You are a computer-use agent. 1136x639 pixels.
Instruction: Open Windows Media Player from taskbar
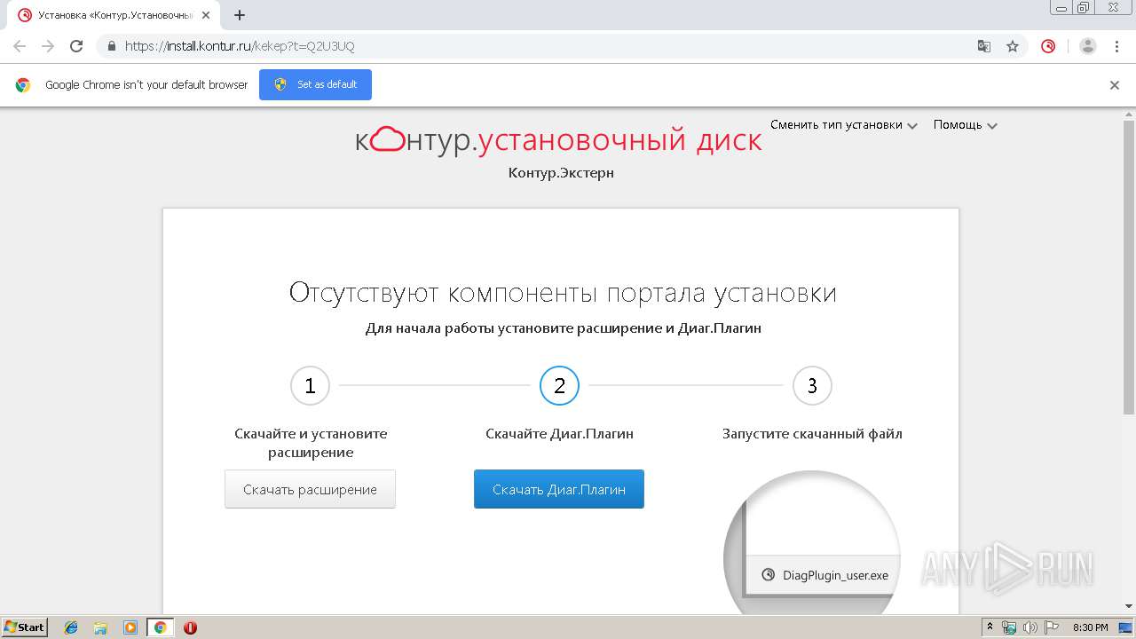pos(130,627)
